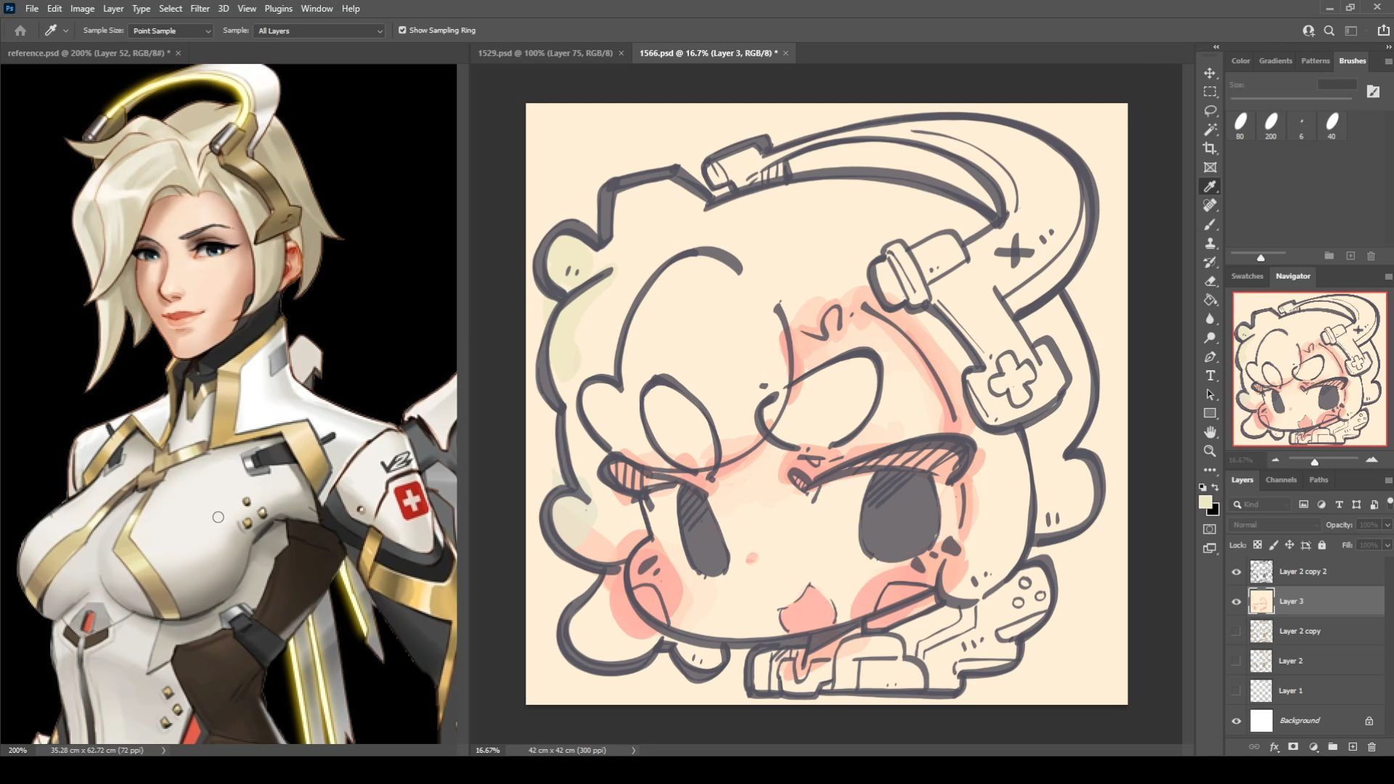
Task: Switch to 1529.psd document tab
Action: tap(545, 53)
